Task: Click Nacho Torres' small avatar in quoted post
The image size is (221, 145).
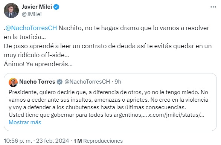Action: pos(13,82)
